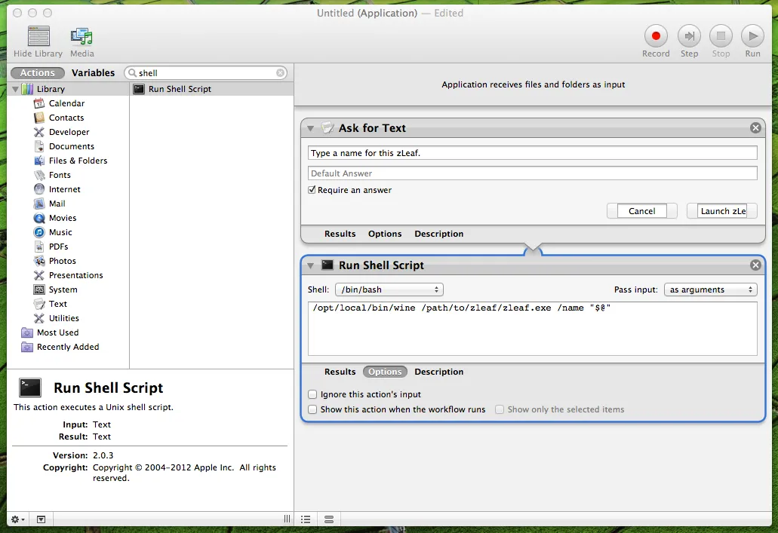Clear the shell search field
This screenshot has width=778, height=533.
tap(280, 72)
